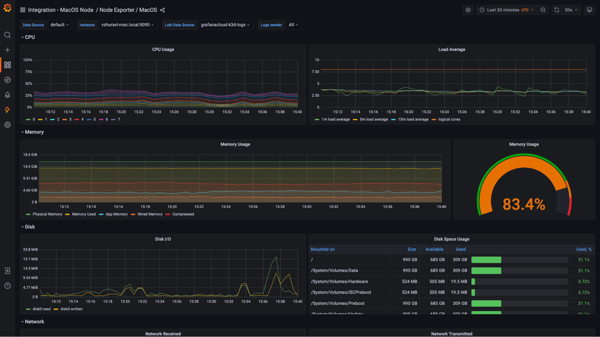Open the Instance dropdown vzhuravl-mac.local:9090
Screen dimensions: 600x337
(x=128, y=25)
